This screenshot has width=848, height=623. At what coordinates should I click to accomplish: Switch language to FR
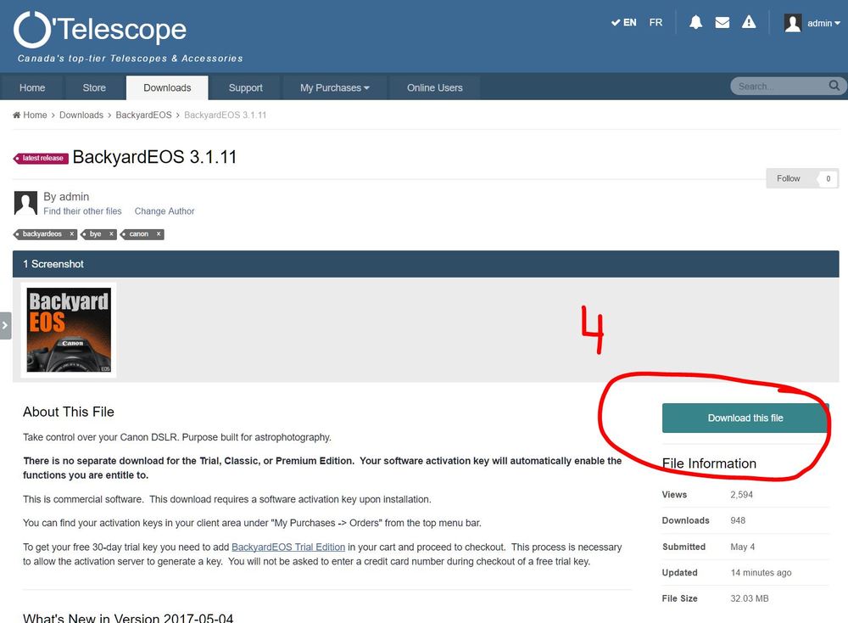656,23
